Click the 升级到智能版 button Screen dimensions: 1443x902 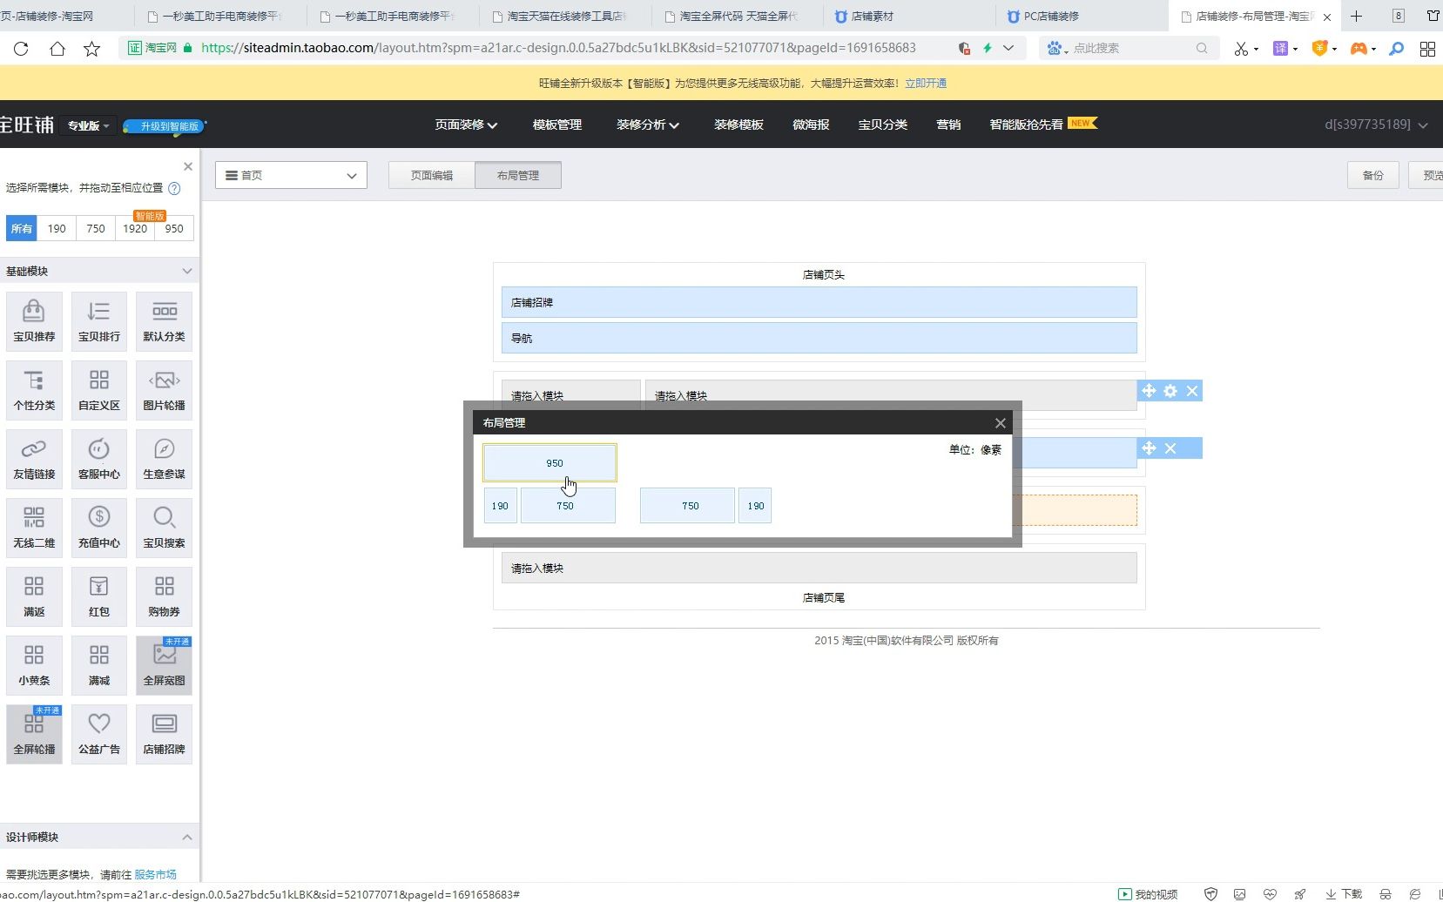click(165, 126)
